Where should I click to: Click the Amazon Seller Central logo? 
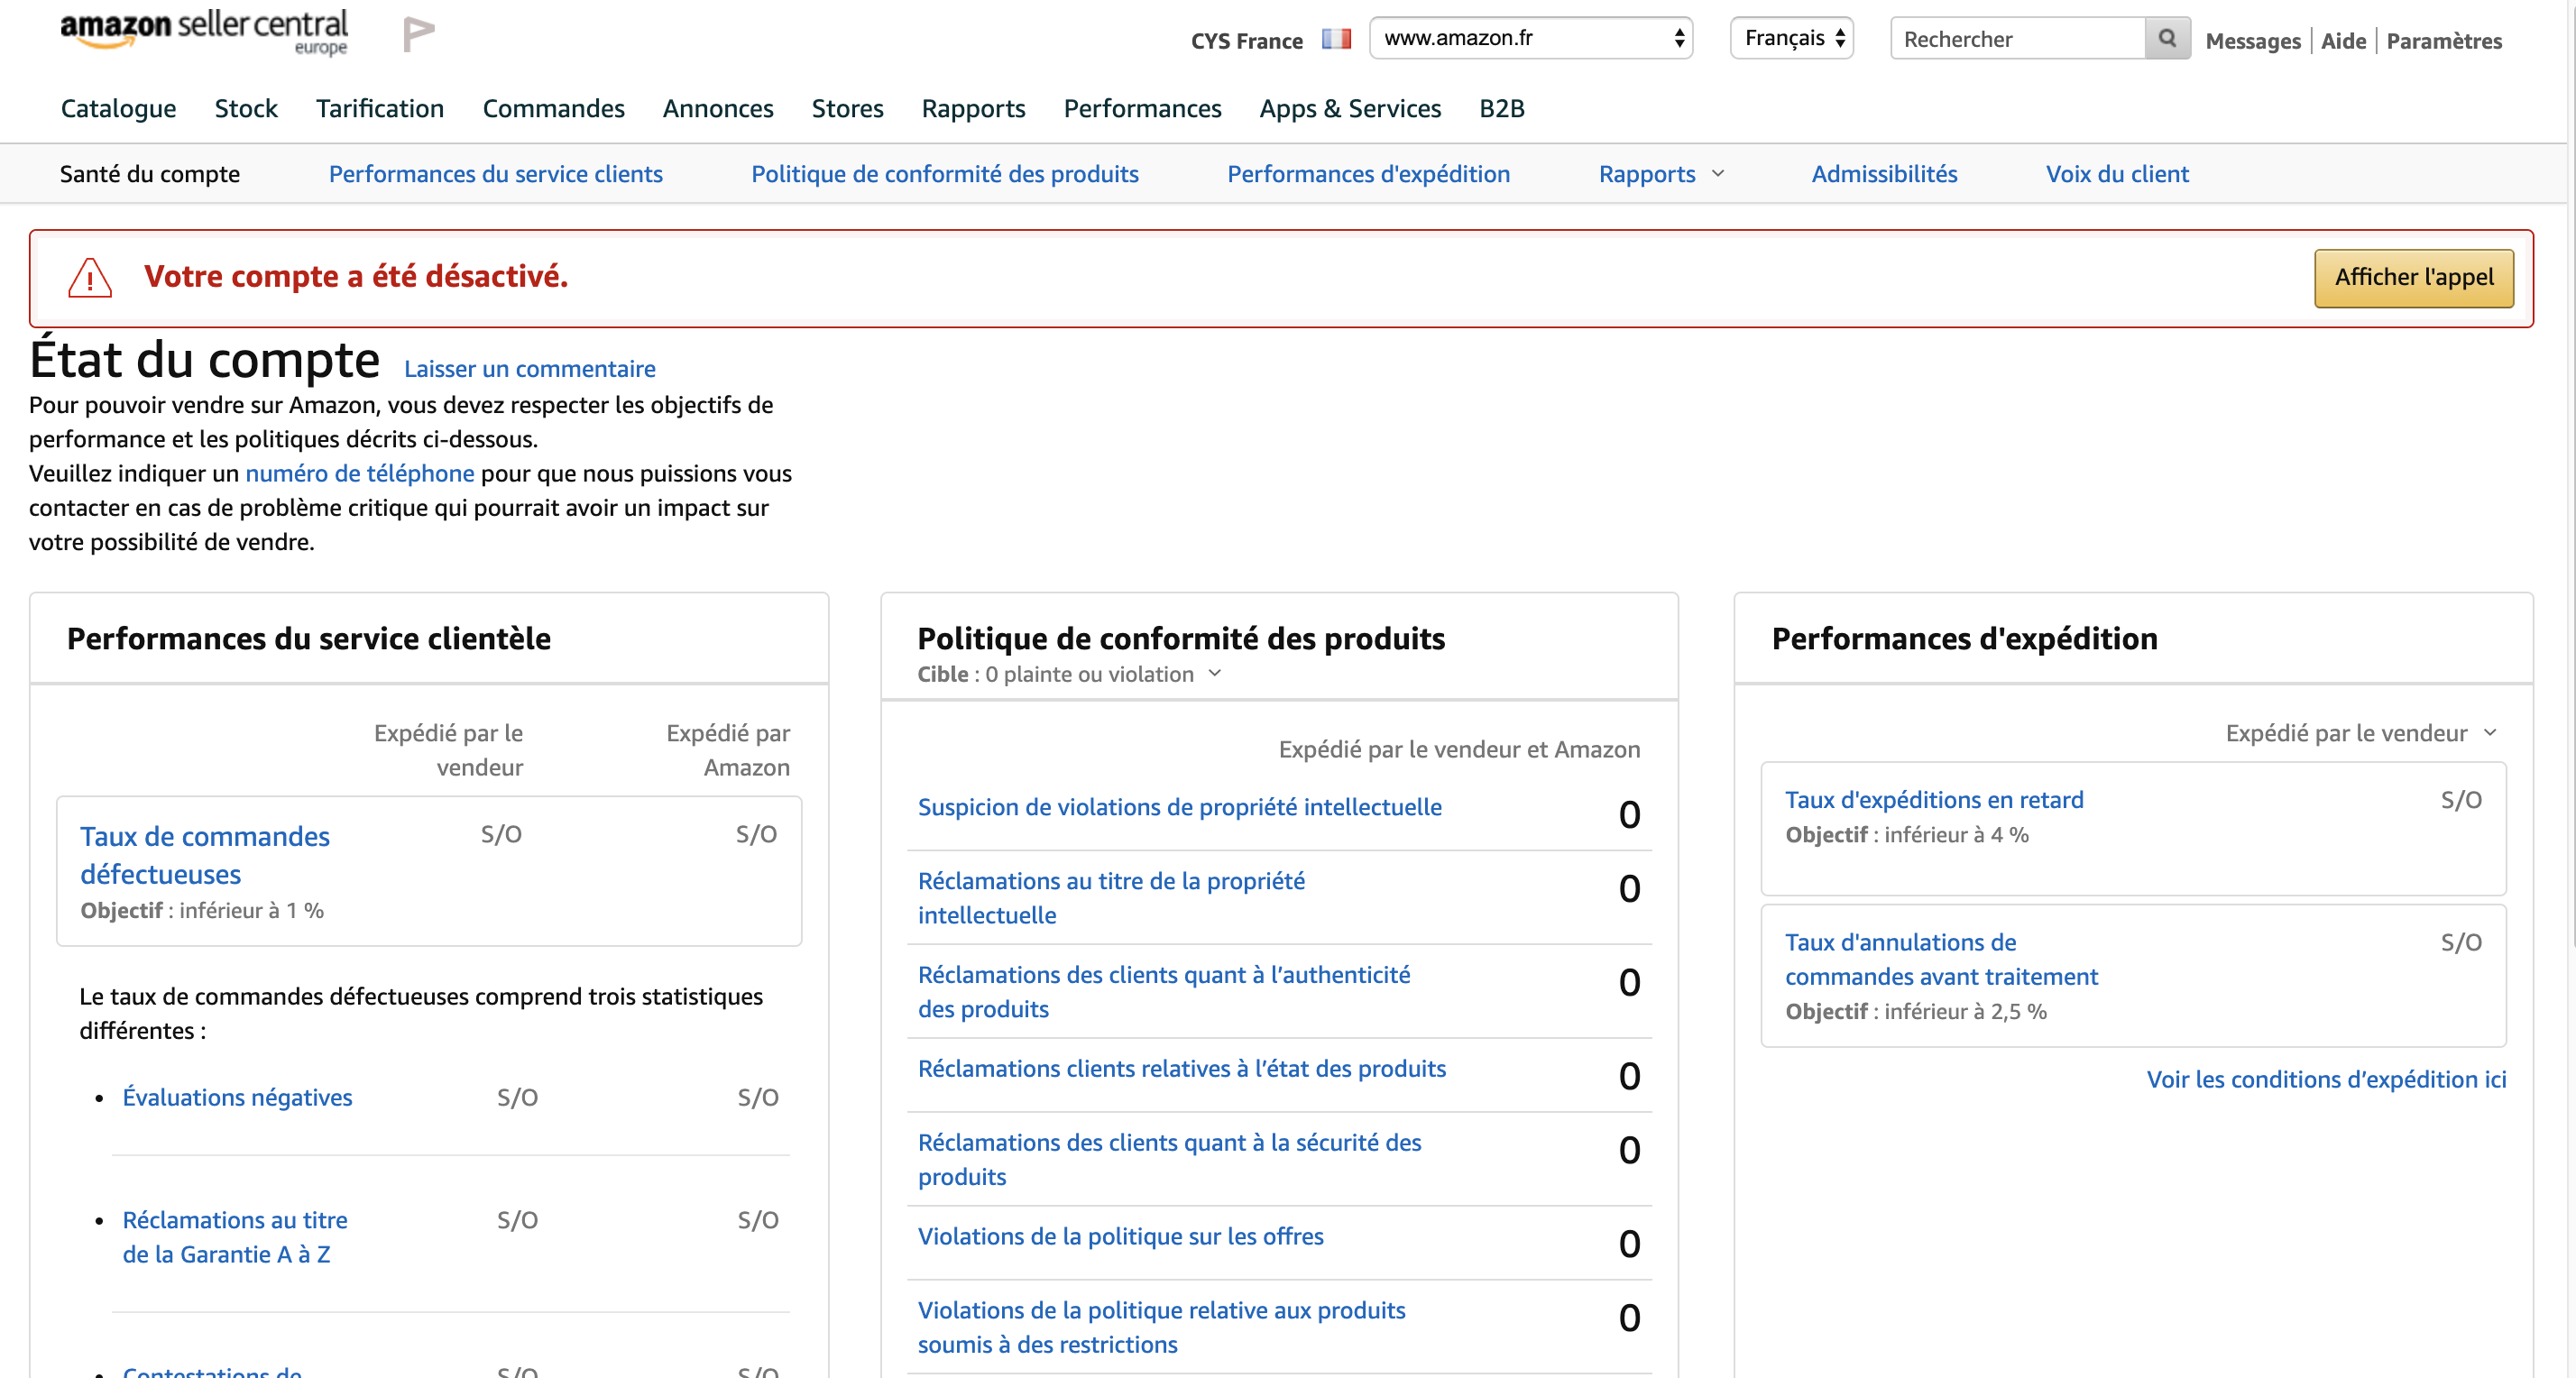click(204, 32)
